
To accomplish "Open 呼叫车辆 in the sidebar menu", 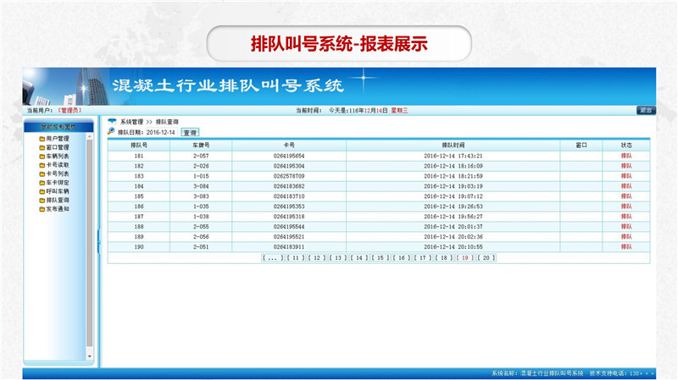I will (x=58, y=191).
